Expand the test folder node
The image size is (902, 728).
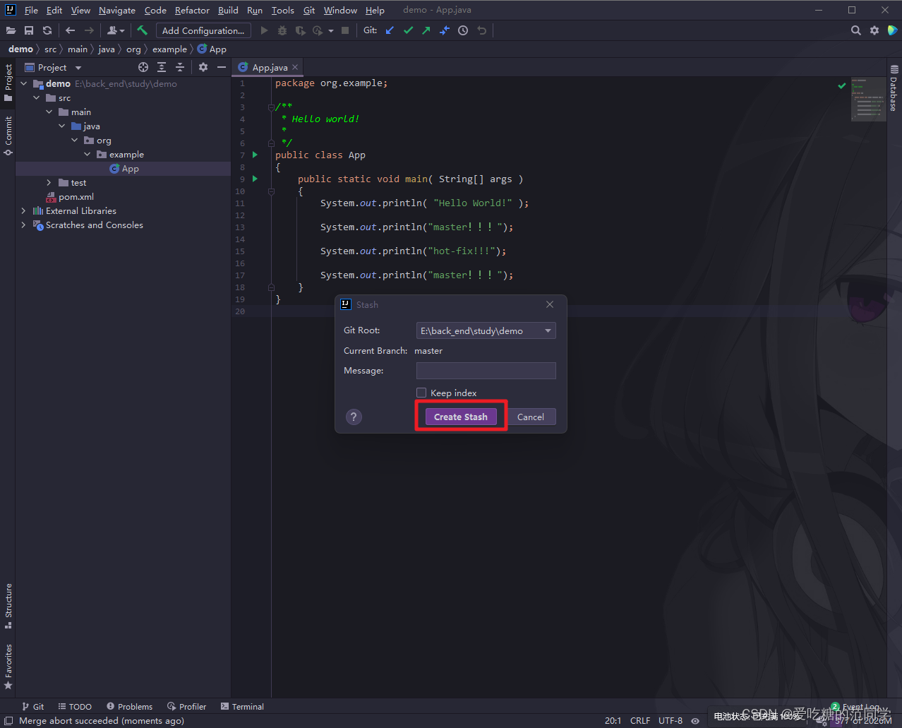[x=49, y=182]
